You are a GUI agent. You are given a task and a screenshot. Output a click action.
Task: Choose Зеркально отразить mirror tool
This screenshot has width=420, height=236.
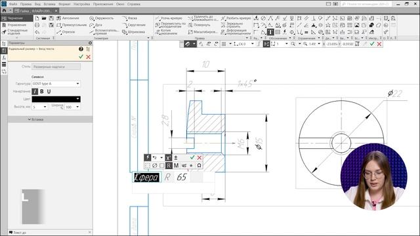pyautogui.click(x=232, y=25)
